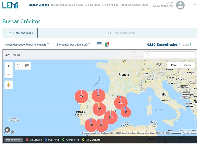The height and width of the screenshot is (144, 197).
Task: Open Buscar Paquetes de Deuda tab
Action: (x=67, y=5)
